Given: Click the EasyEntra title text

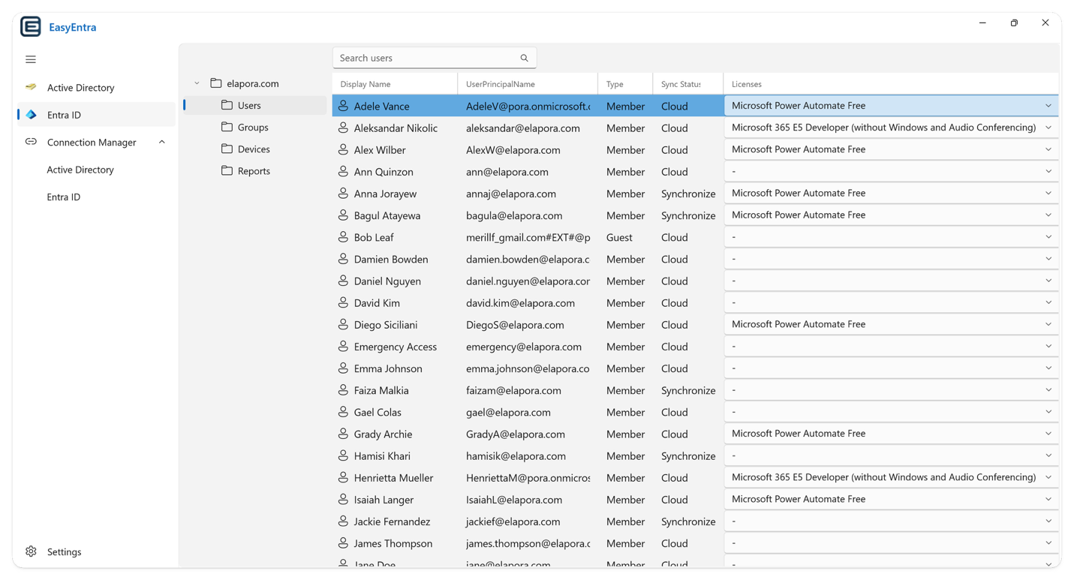Looking at the screenshot, I should (72, 27).
